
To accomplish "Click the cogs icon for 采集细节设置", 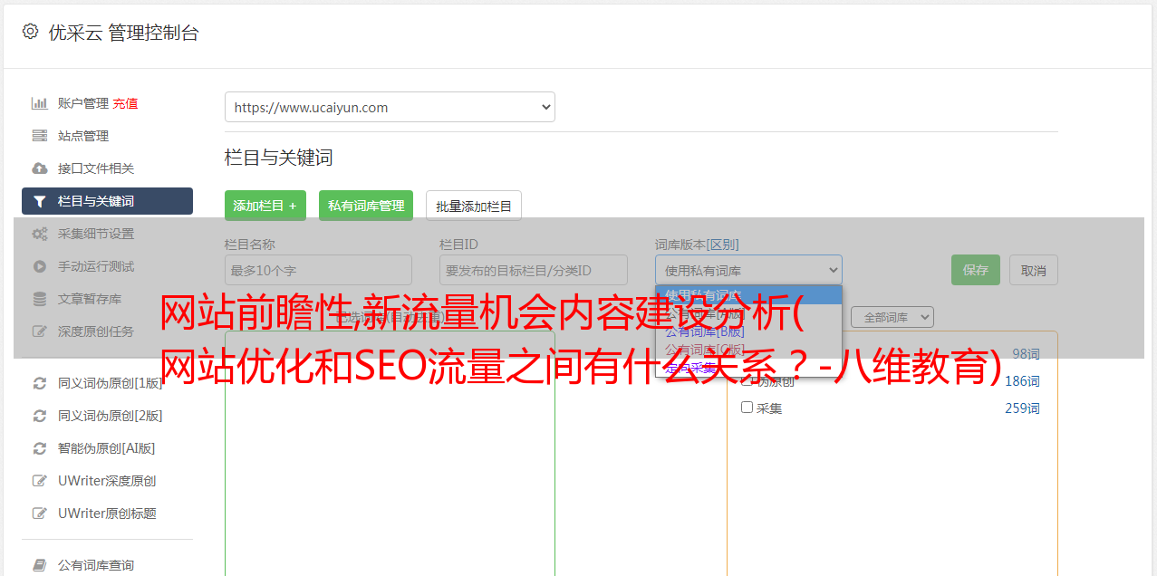I will pyautogui.click(x=39, y=234).
